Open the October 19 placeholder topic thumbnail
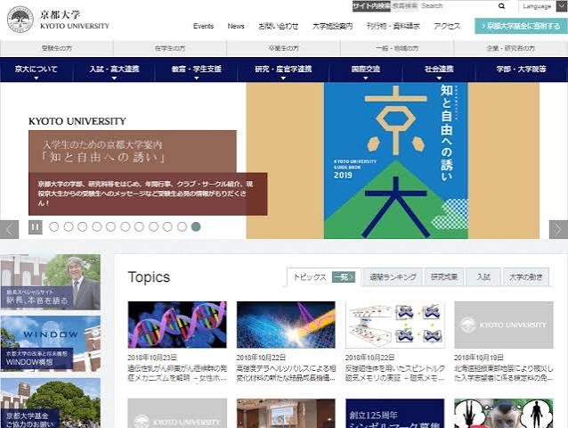 (x=504, y=325)
